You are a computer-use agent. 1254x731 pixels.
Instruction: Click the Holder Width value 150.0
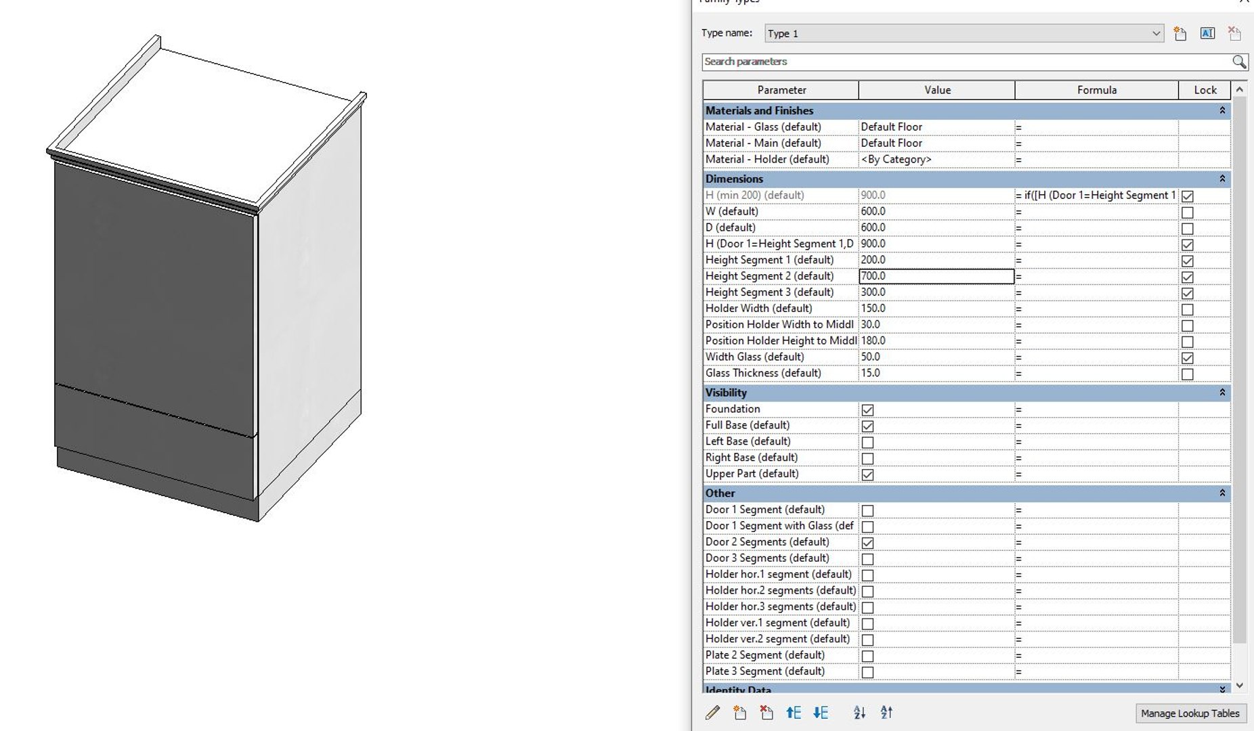pyautogui.click(x=936, y=308)
